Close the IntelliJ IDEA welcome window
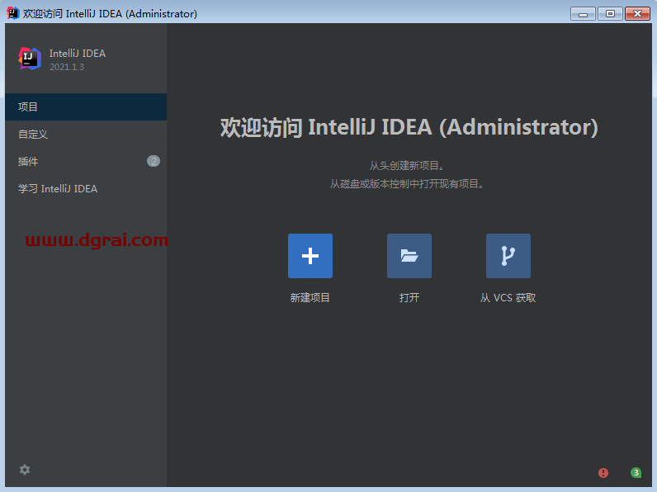Viewport: 657px width, 492px height. (x=637, y=13)
